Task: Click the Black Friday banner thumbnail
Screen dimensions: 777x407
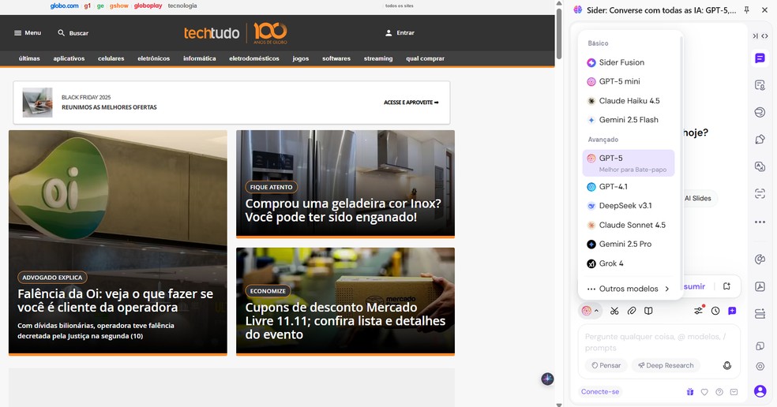Action: point(37,103)
